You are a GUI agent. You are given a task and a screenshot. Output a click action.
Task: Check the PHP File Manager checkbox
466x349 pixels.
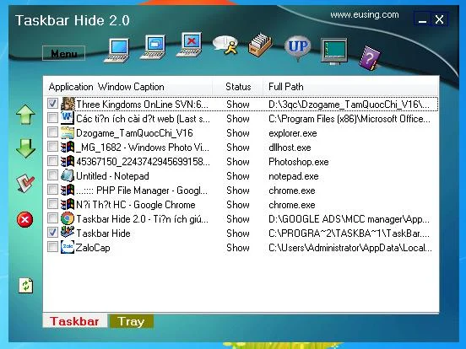coord(52,190)
